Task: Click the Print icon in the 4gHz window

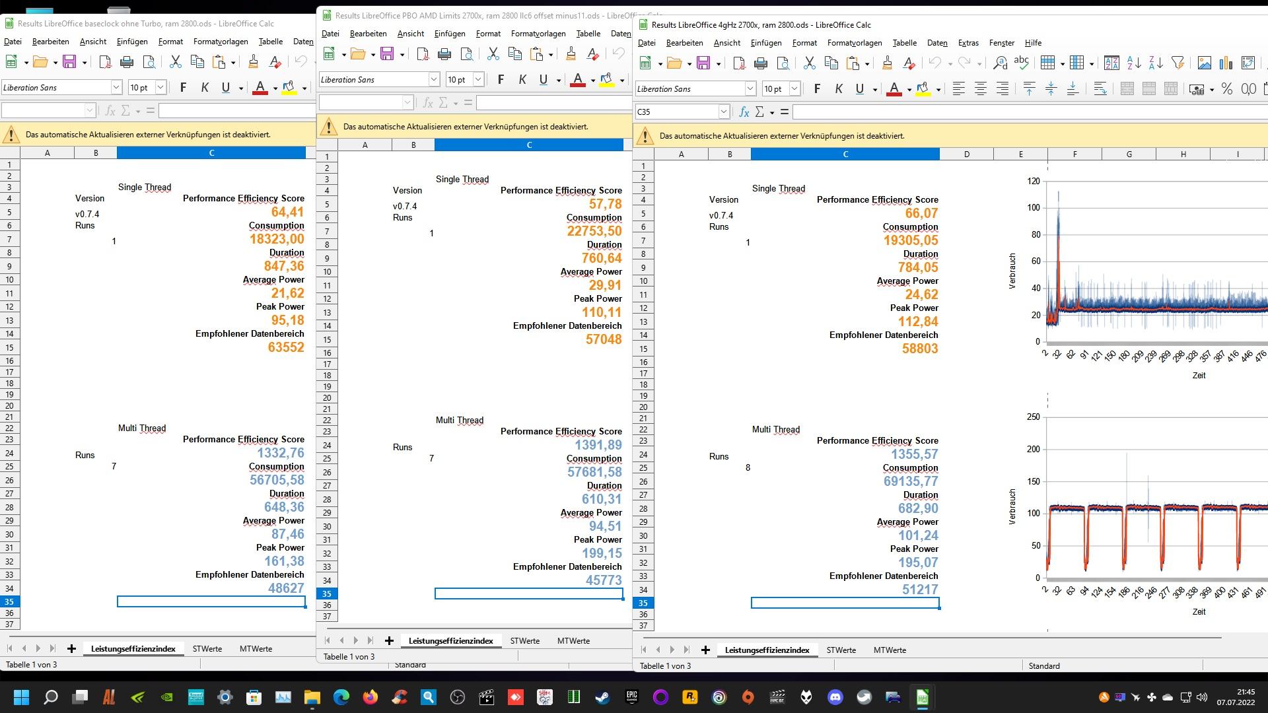Action: click(761, 63)
